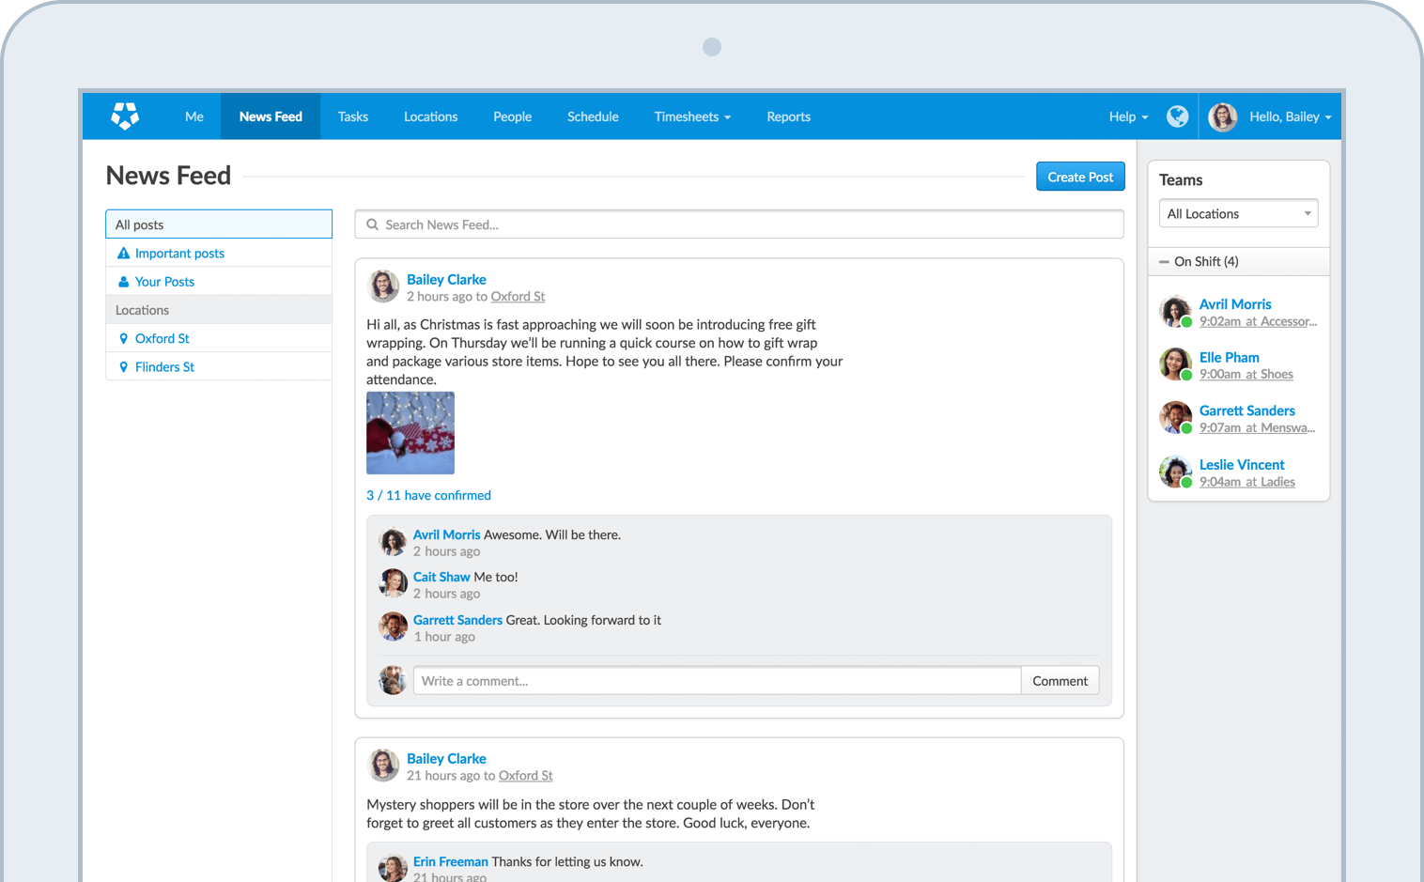Click the Deputy logo in the navbar
The height and width of the screenshot is (882, 1424).
pyautogui.click(x=125, y=116)
